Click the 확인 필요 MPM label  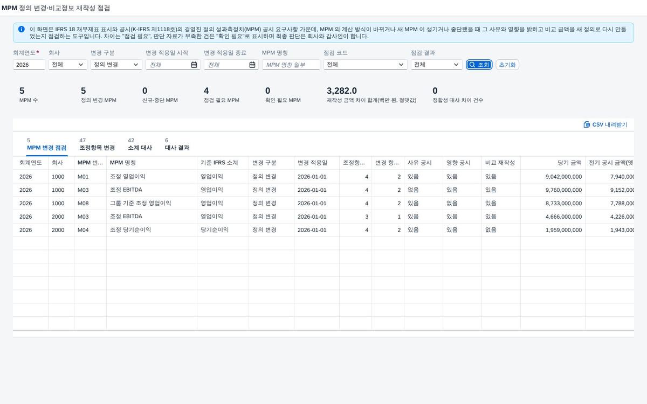[283, 100]
